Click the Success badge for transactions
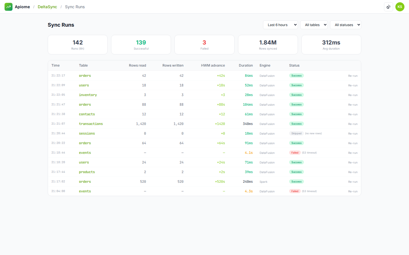The image size is (409, 255). tap(297, 124)
